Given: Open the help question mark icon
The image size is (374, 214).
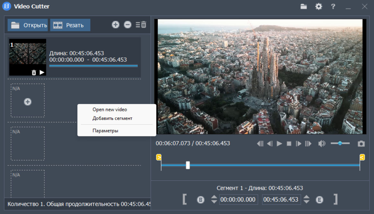Looking at the screenshot, I should click(333, 6).
